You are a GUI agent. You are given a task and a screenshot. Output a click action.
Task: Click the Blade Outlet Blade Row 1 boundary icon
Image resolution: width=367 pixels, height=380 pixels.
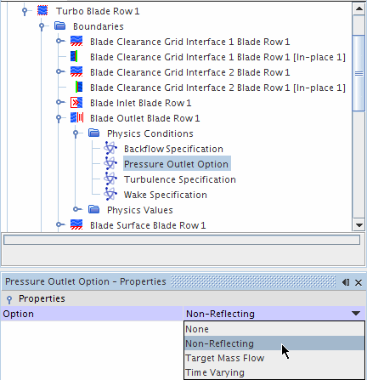(76, 118)
